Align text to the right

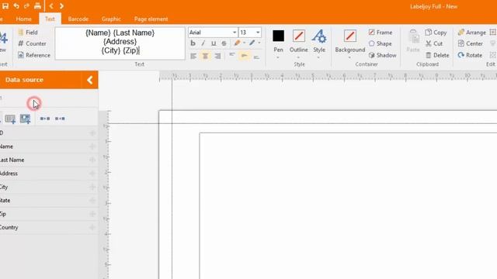[217, 57]
